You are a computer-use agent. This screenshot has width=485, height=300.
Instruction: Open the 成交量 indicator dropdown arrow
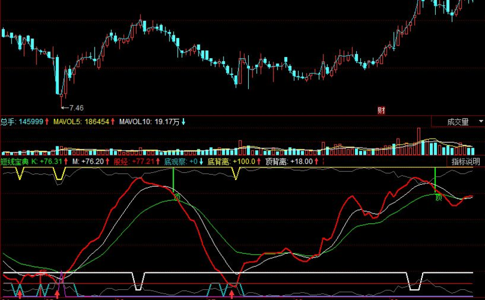click(x=481, y=121)
